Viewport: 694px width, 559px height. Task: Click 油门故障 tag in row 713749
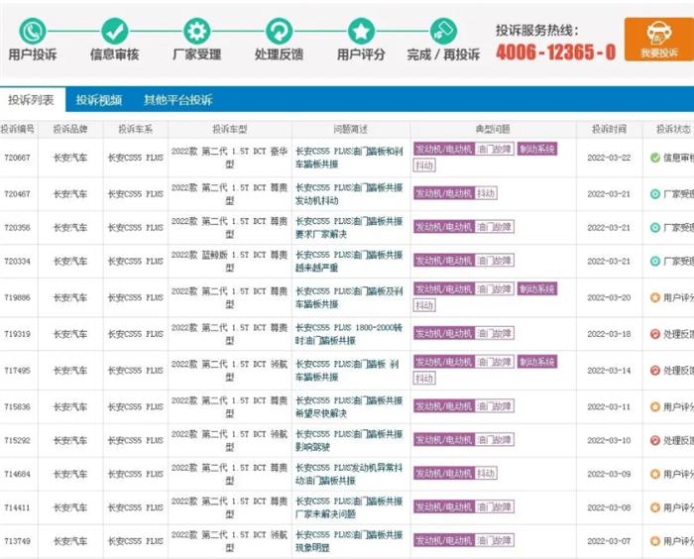pos(495,540)
